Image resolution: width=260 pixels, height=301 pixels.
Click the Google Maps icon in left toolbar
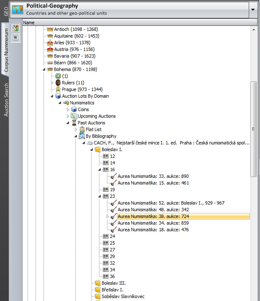15,28
